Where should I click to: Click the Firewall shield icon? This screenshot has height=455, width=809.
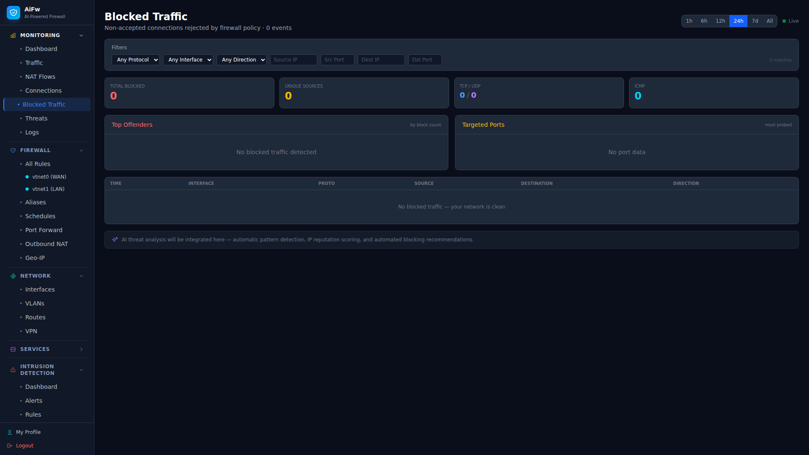tap(13, 150)
